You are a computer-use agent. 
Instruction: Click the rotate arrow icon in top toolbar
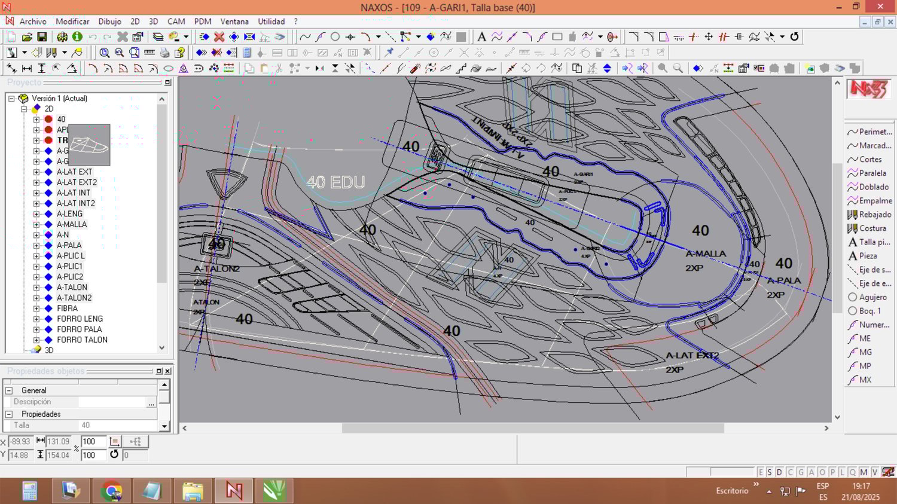coord(794,37)
